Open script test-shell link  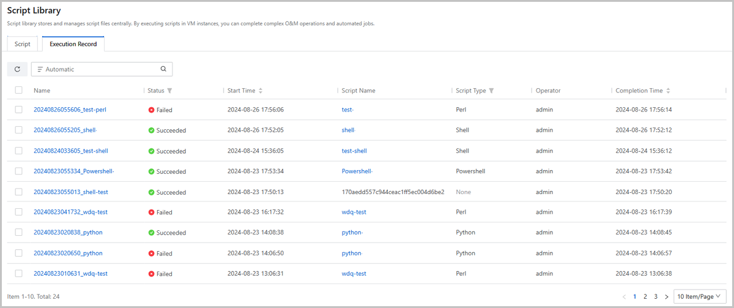[x=354, y=151]
